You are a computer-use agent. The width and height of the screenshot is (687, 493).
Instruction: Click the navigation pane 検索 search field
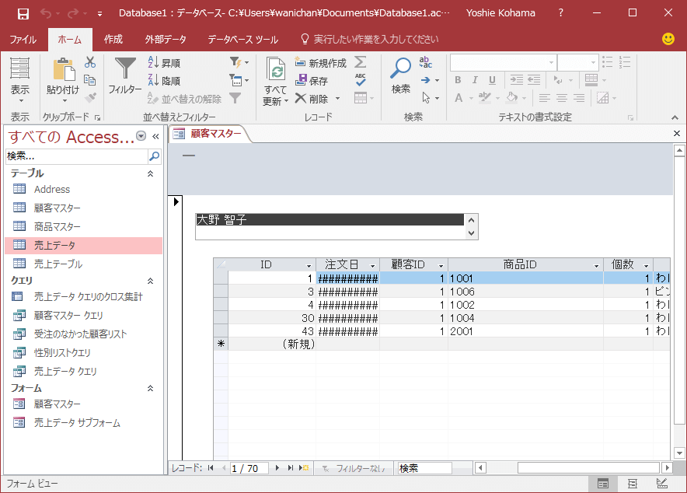click(78, 156)
